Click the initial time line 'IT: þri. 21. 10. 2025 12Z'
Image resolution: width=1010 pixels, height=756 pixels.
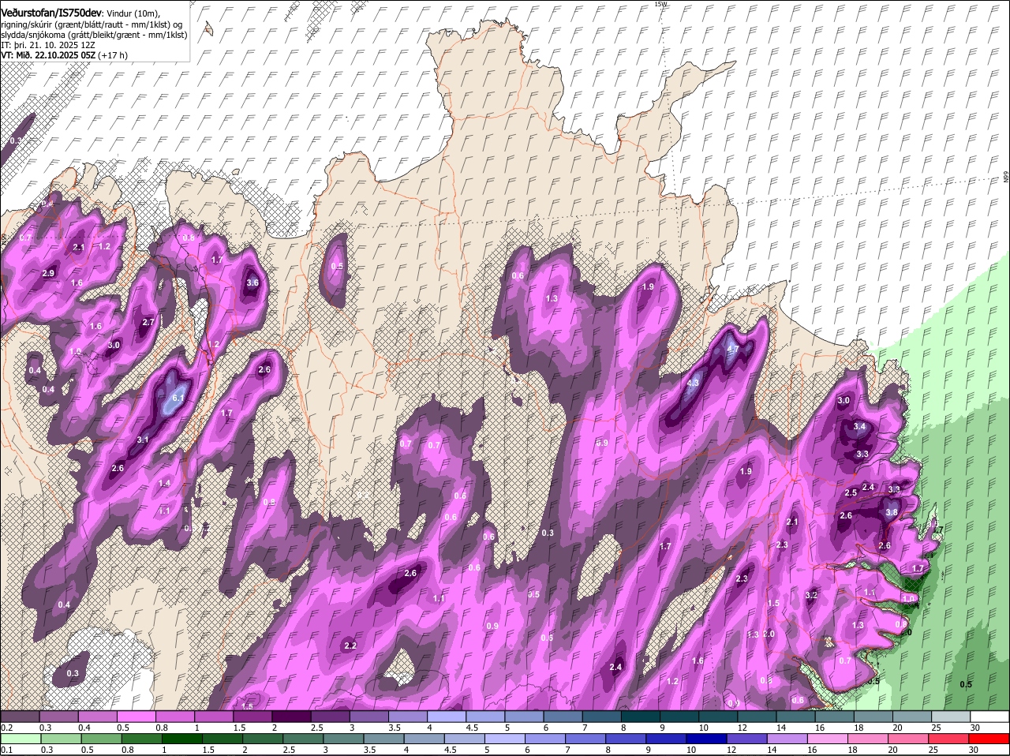tap(48, 45)
